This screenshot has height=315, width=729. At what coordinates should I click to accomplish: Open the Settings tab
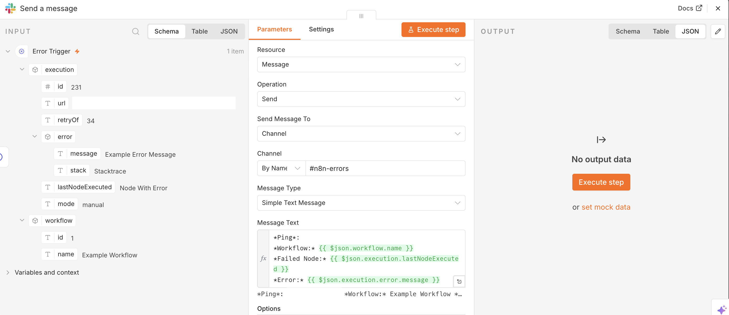point(321,29)
